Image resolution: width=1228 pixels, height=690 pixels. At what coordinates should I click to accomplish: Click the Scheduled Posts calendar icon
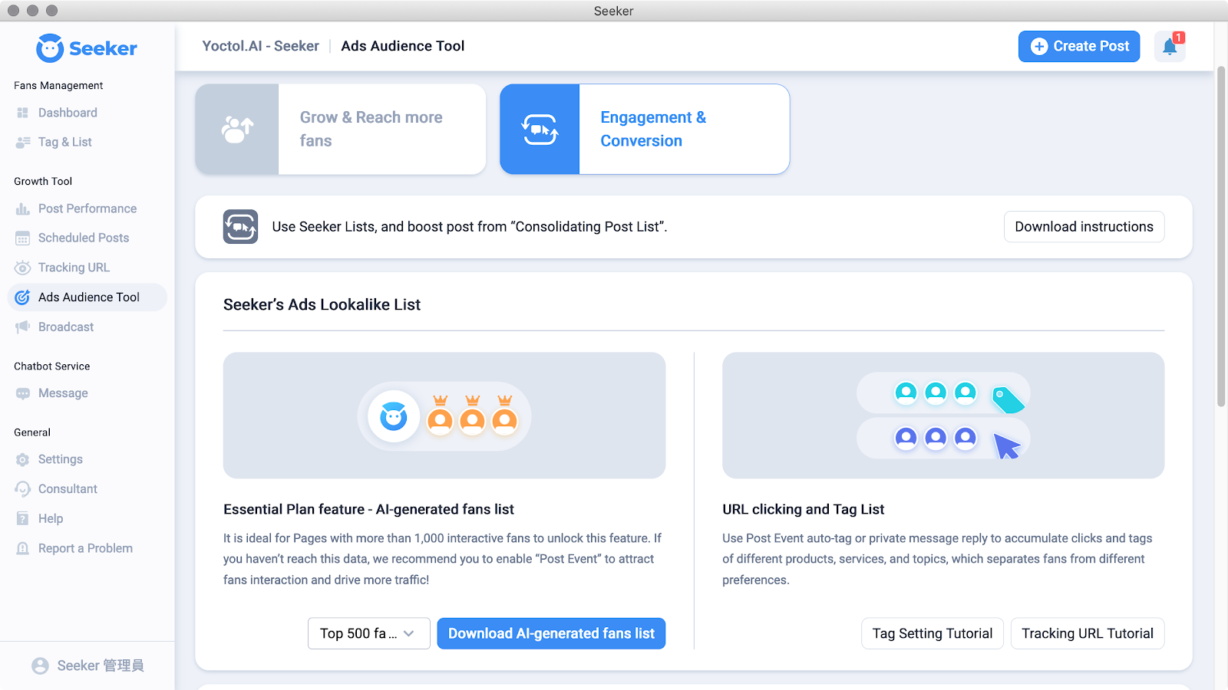coord(23,238)
